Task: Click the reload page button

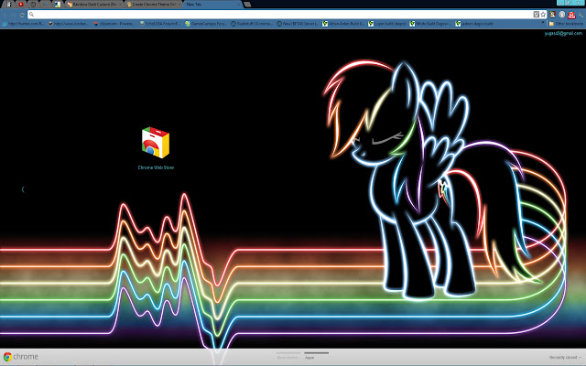Action: (22, 15)
